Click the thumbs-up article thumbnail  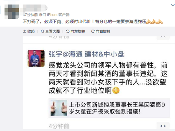click(x=59, y=108)
